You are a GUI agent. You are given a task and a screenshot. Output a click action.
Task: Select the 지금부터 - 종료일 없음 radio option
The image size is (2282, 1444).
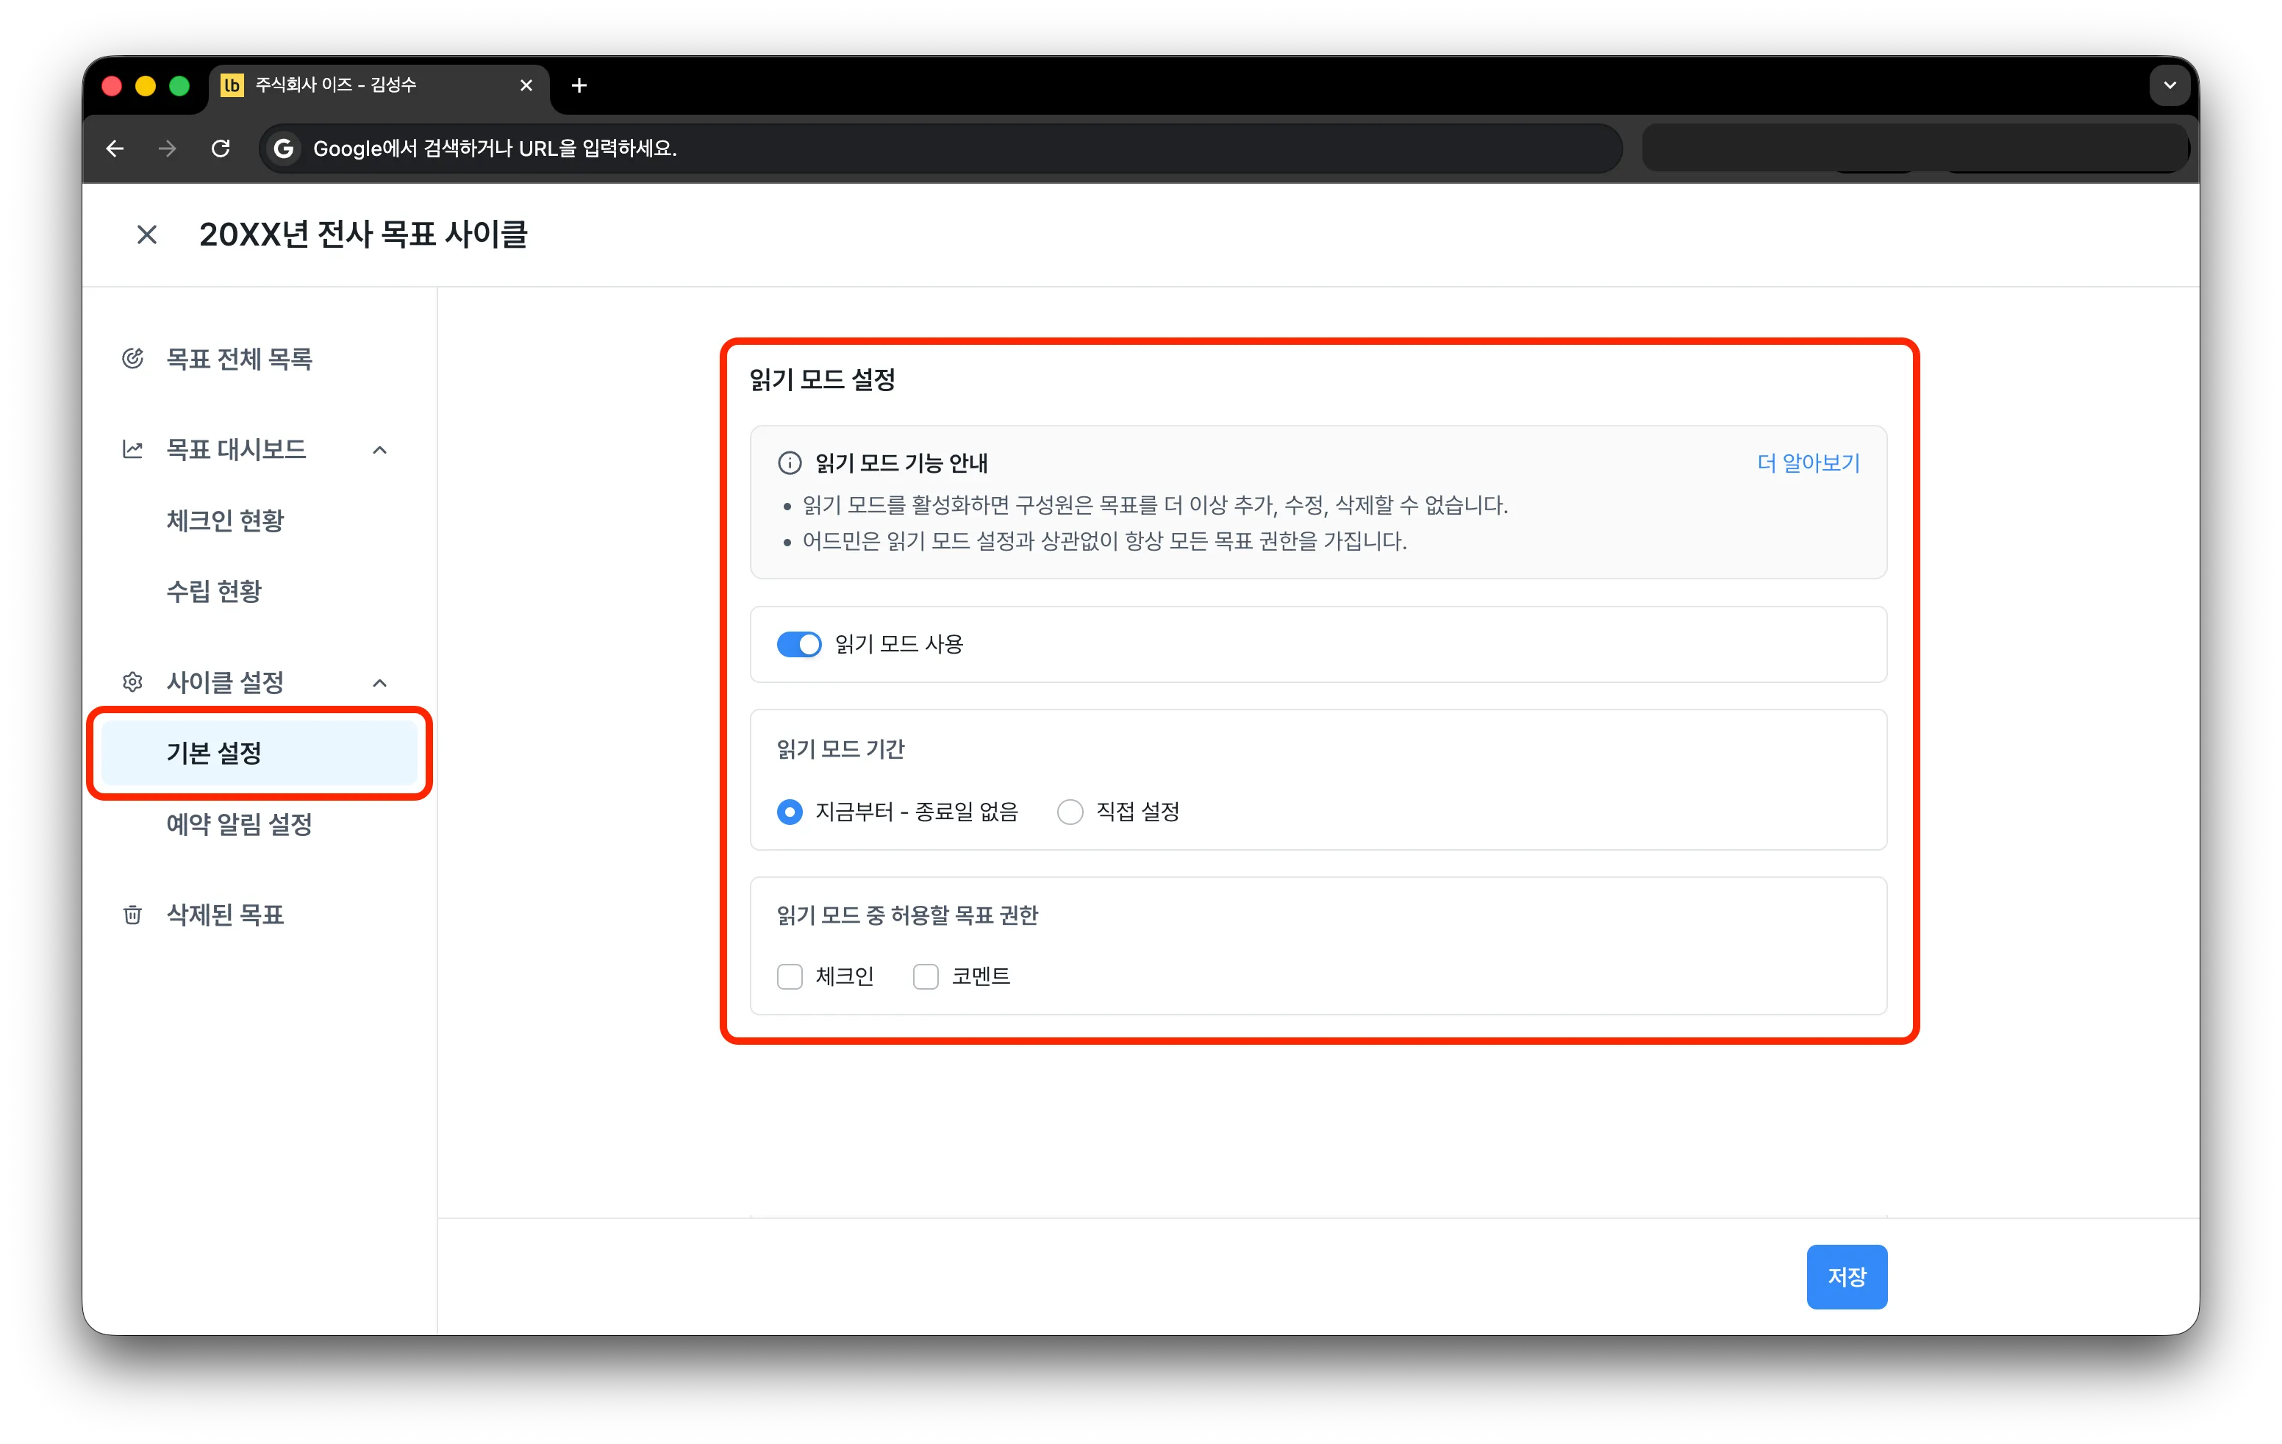click(790, 812)
